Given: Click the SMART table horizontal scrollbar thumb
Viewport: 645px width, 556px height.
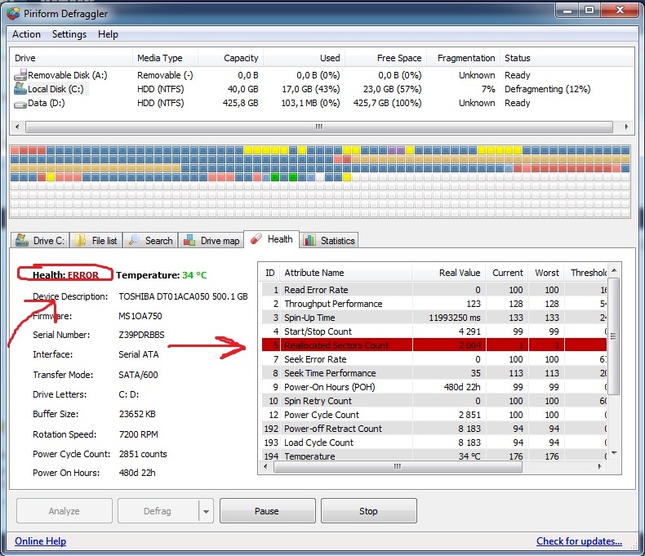Looking at the screenshot, I should coord(398,467).
